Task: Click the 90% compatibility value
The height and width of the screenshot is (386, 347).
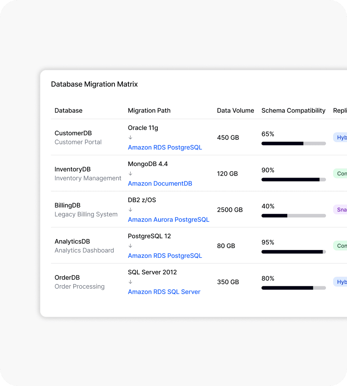Action: click(268, 170)
